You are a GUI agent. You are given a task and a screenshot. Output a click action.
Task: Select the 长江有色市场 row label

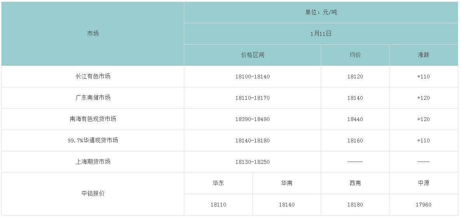(93, 76)
